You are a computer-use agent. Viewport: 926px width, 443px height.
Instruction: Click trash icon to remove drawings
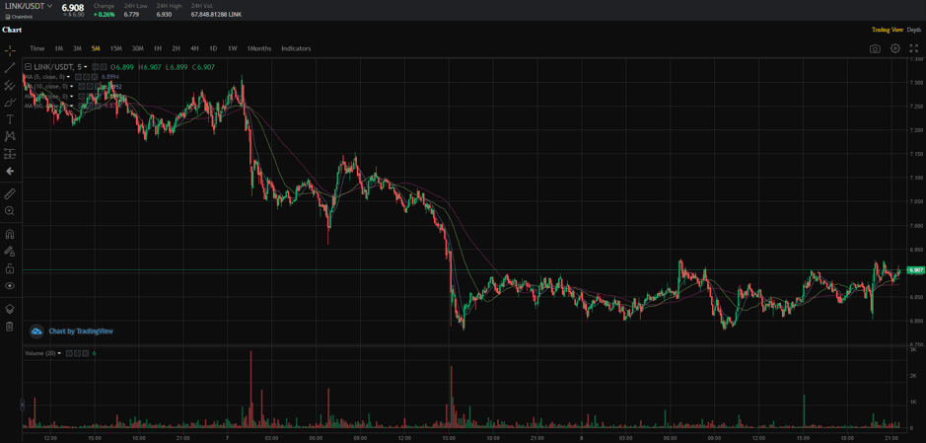pyautogui.click(x=10, y=327)
